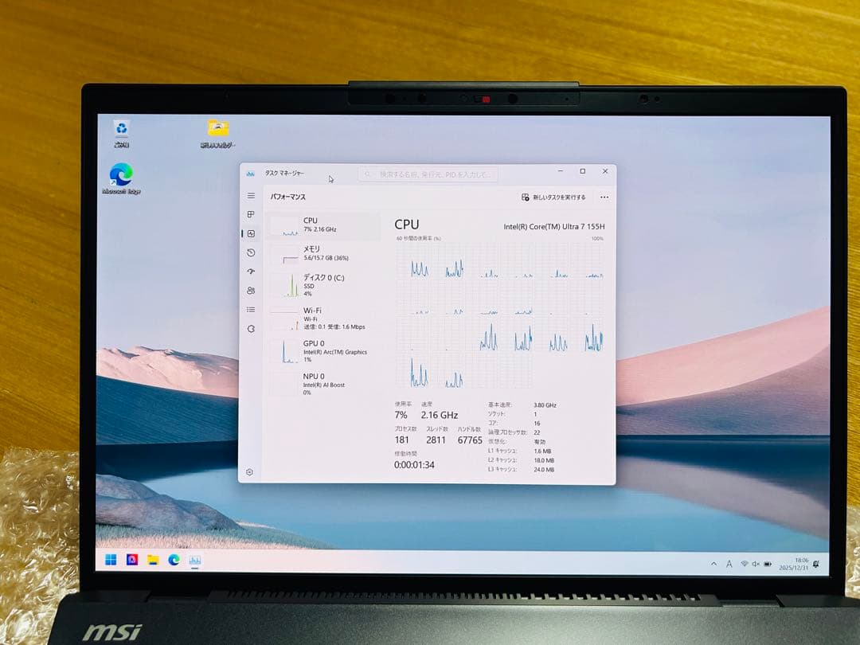The height and width of the screenshot is (645, 860).
Task: Open the three-dot more options menu
Action: [604, 197]
